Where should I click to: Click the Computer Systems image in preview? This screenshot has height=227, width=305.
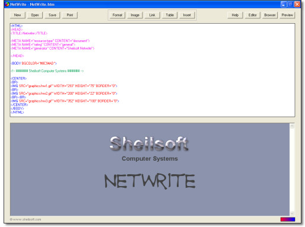point(150,159)
